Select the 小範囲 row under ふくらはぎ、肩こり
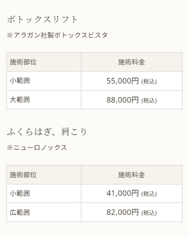 pyautogui.click(x=94, y=194)
